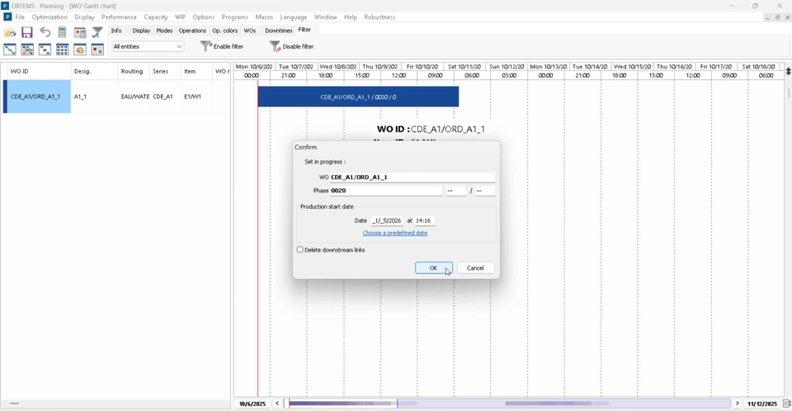
Task: Confirm the dialog with OK
Action: coord(433,268)
